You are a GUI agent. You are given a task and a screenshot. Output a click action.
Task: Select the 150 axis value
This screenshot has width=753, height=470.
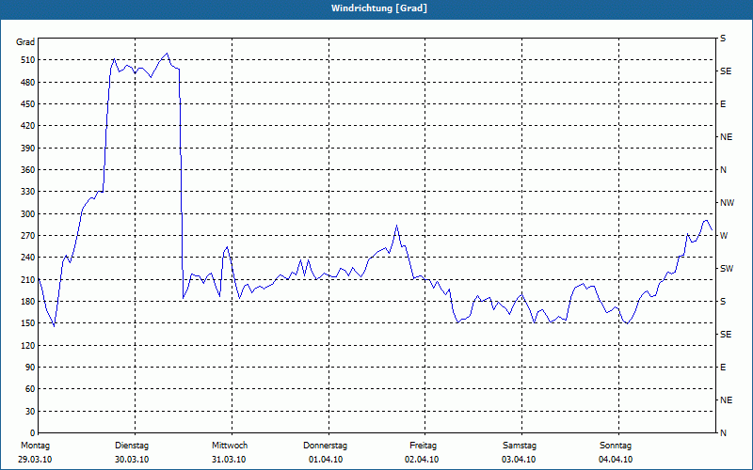[27, 323]
